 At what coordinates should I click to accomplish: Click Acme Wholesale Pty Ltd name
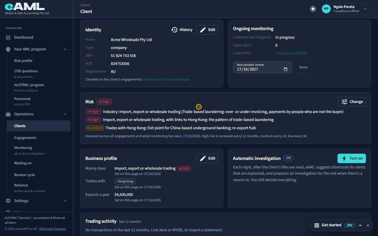click(131, 40)
